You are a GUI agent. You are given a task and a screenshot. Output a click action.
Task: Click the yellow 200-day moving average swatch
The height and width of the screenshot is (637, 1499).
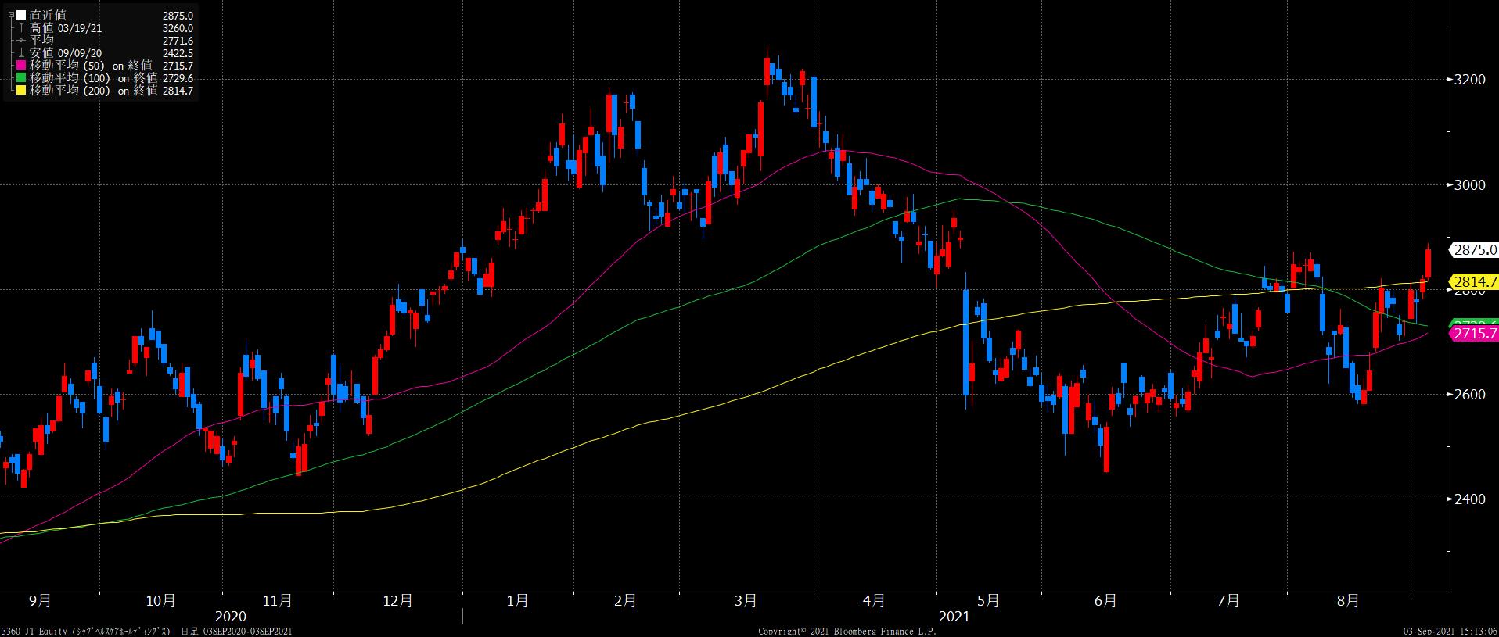point(21,91)
